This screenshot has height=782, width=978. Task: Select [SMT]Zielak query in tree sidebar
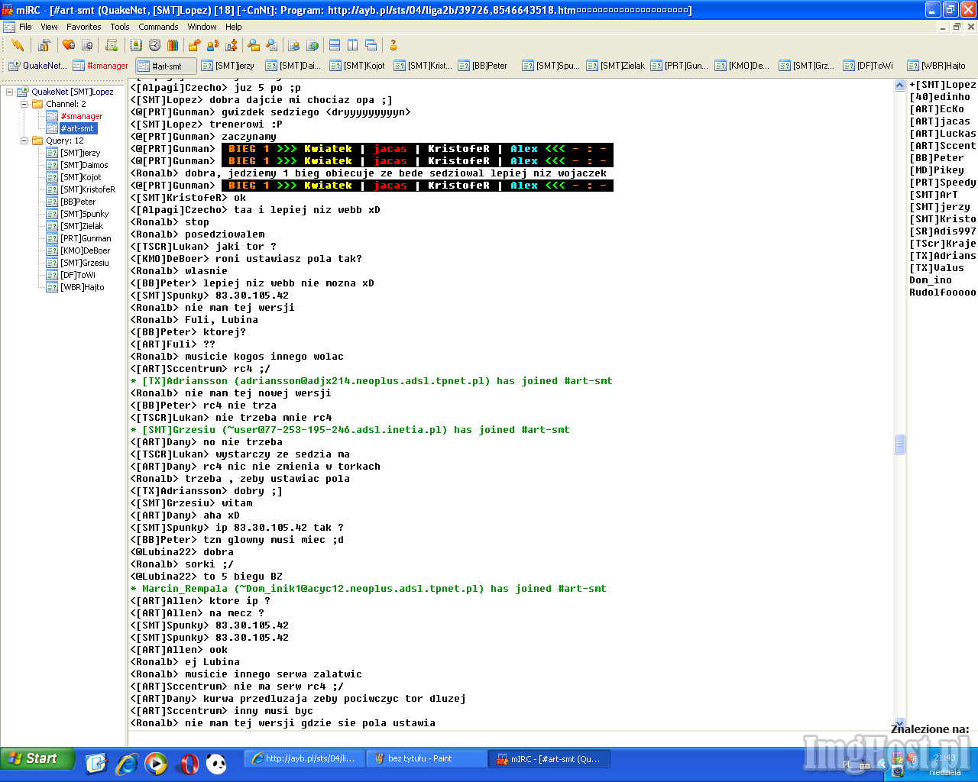[82, 226]
